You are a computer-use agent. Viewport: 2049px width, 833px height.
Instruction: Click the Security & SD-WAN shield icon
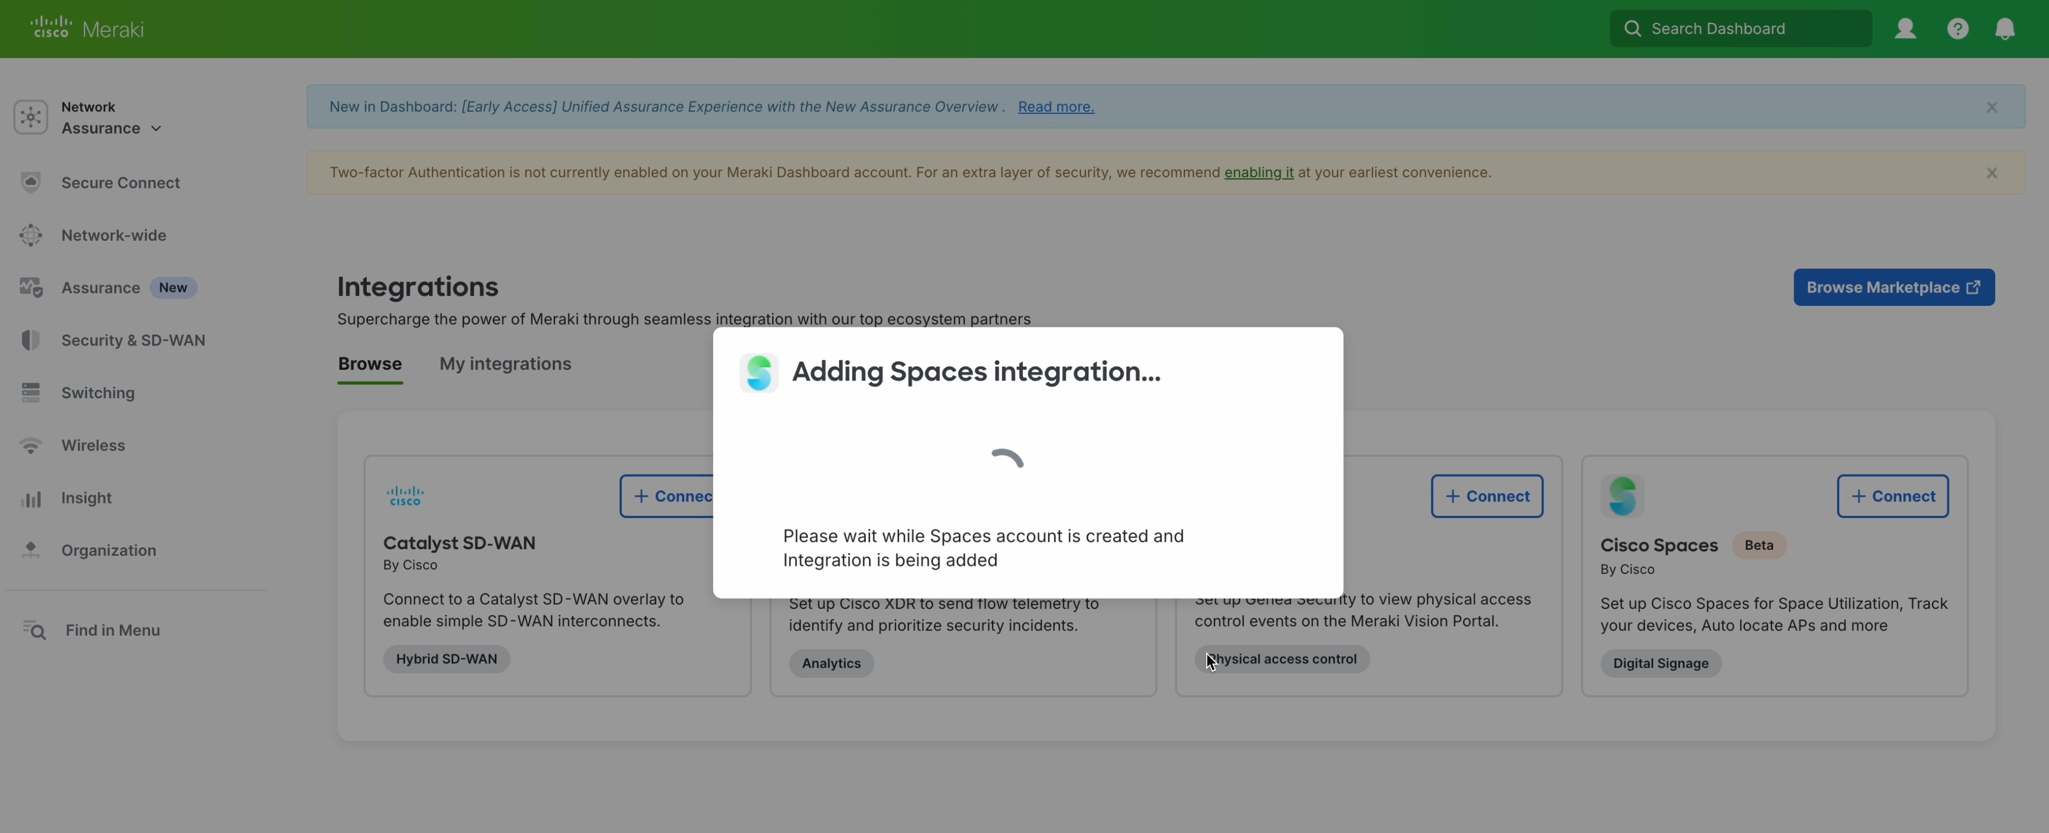[31, 340]
